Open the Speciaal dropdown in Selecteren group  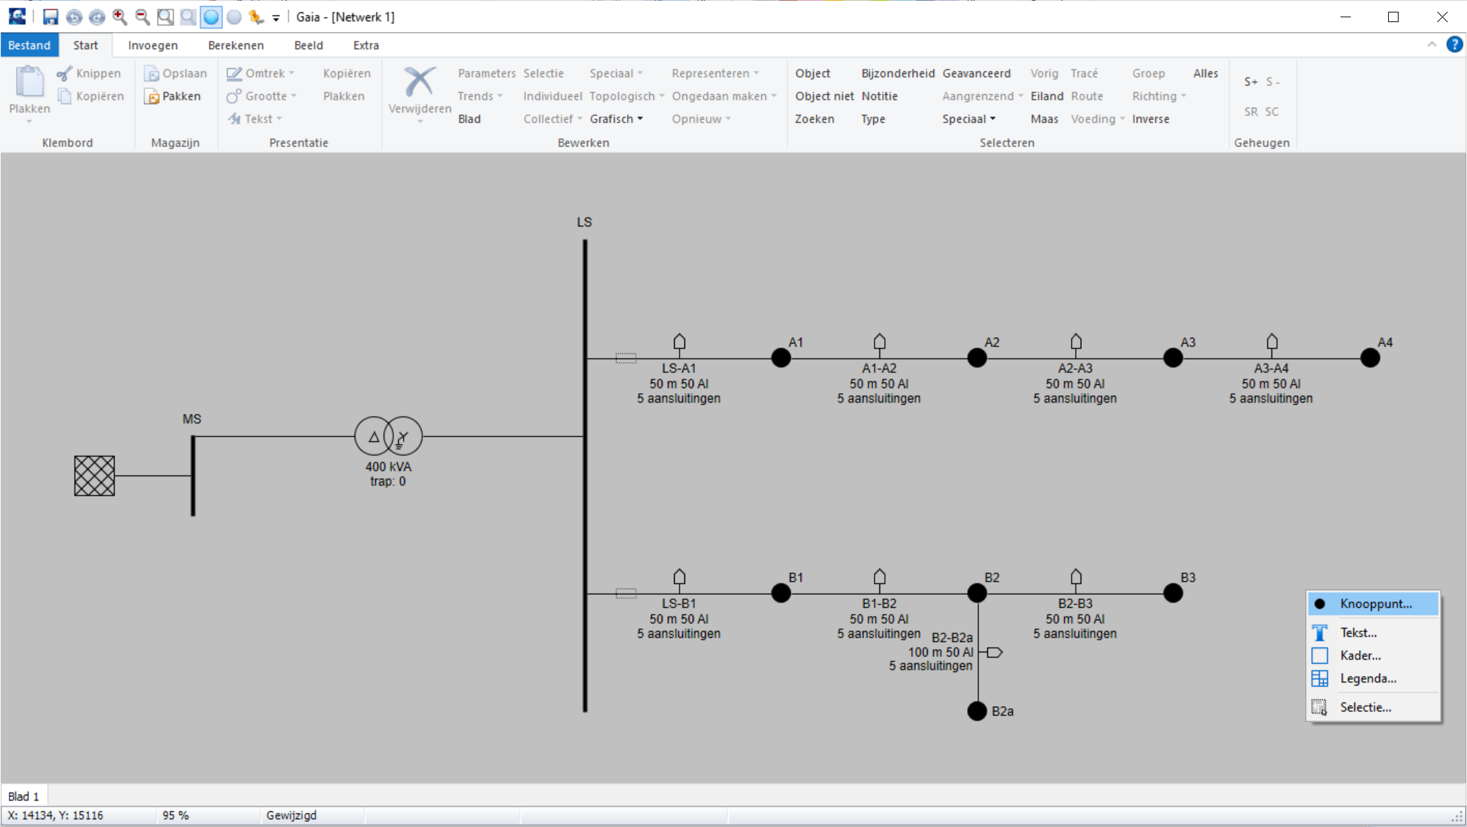click(x=968, y=119)
